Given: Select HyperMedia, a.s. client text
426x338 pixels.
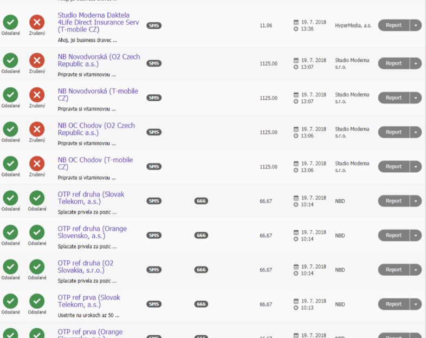Looking at the screenshot, I should click(x=353, y=25).
